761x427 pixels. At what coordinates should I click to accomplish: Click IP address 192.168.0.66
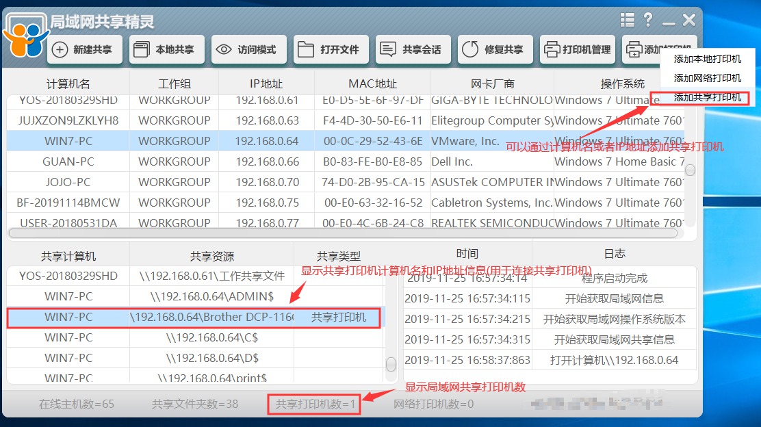click(x=267, y=161)
